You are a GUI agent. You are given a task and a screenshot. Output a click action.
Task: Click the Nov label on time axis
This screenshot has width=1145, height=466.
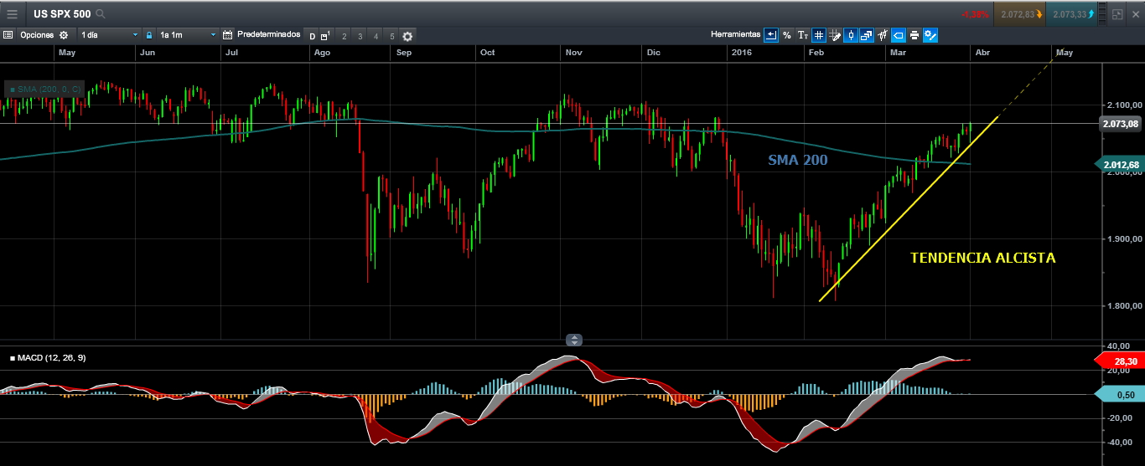[x=573, y=52]
